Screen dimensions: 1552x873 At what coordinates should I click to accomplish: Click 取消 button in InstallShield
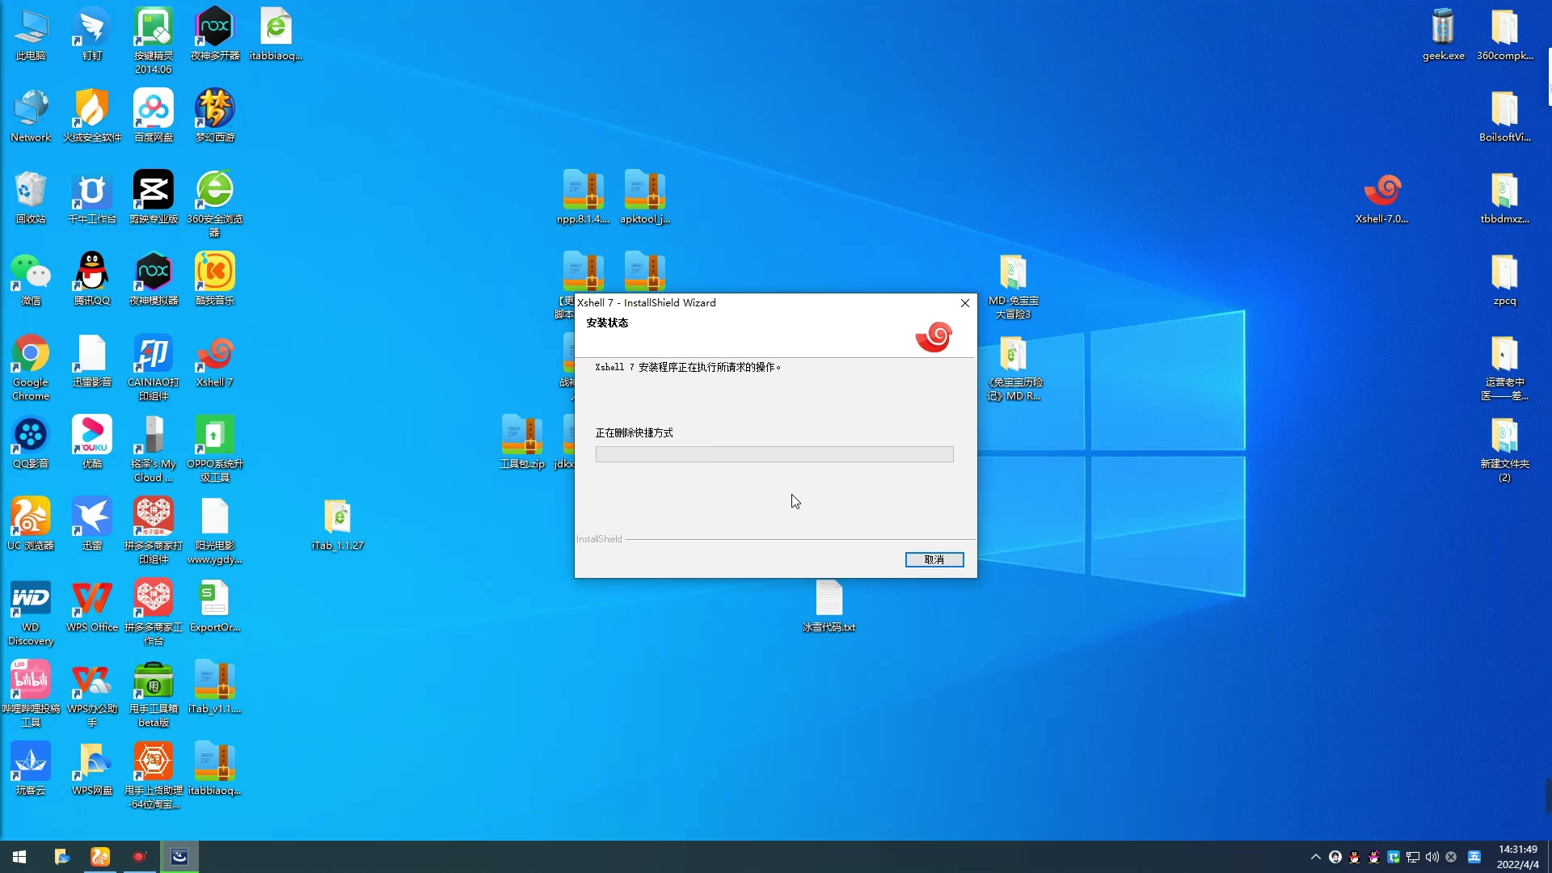pos(934,559)
